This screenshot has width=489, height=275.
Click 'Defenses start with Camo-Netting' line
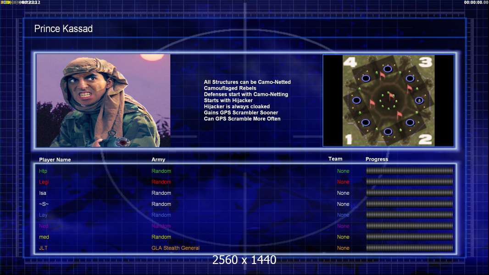246,94
